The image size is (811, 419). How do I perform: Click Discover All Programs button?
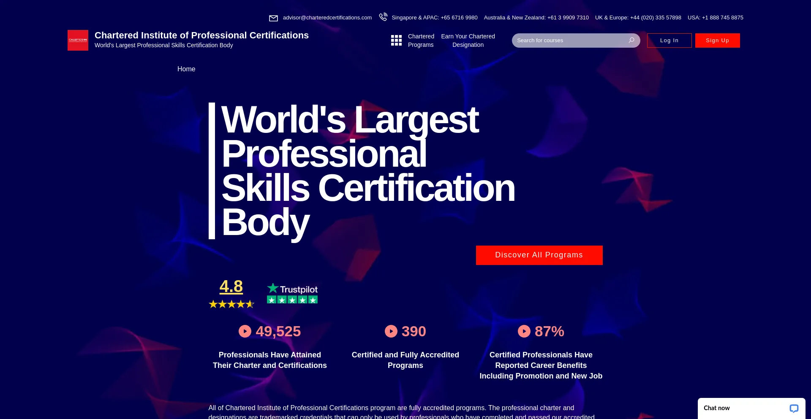[539, 255]
